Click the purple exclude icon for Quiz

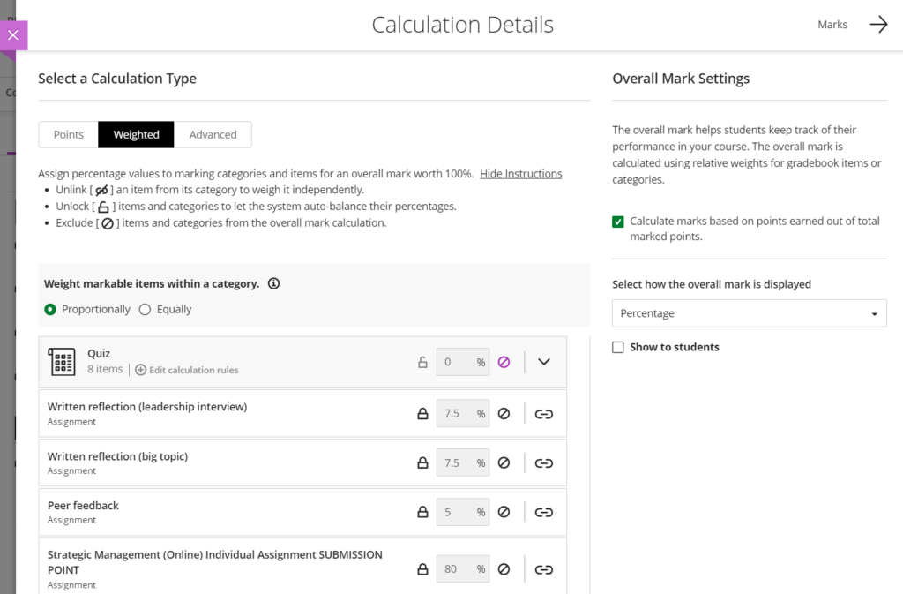504,362
